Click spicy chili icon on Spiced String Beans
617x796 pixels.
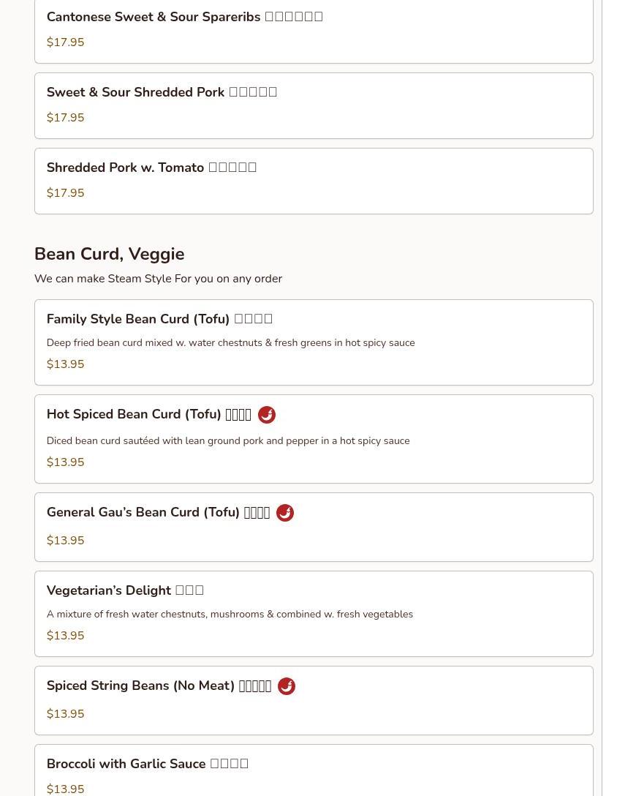[x=287, y=686]
